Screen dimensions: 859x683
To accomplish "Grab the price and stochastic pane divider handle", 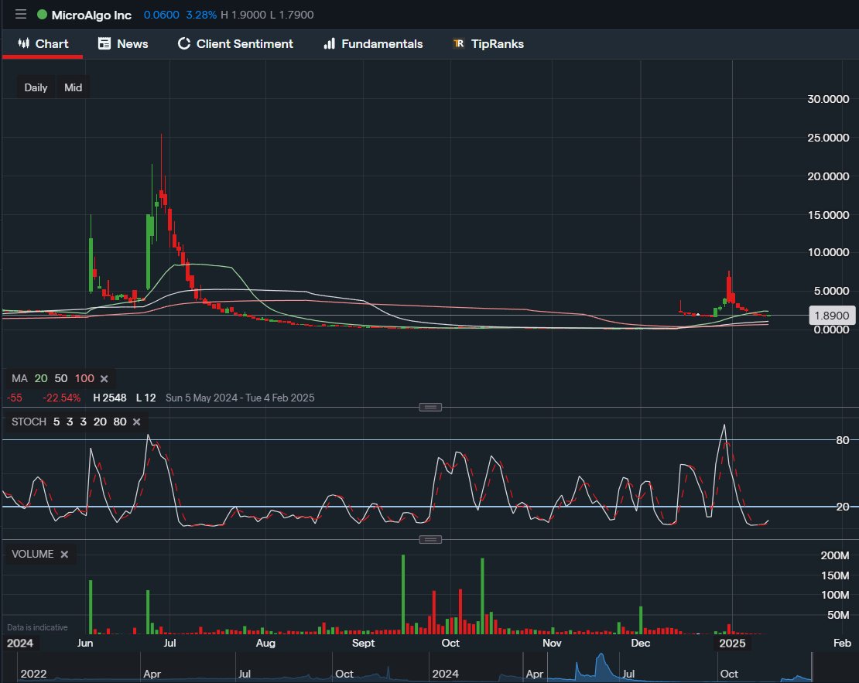I will [x=430, y=407].
